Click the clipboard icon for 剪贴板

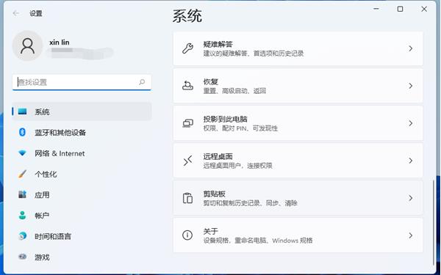(187, 198)
